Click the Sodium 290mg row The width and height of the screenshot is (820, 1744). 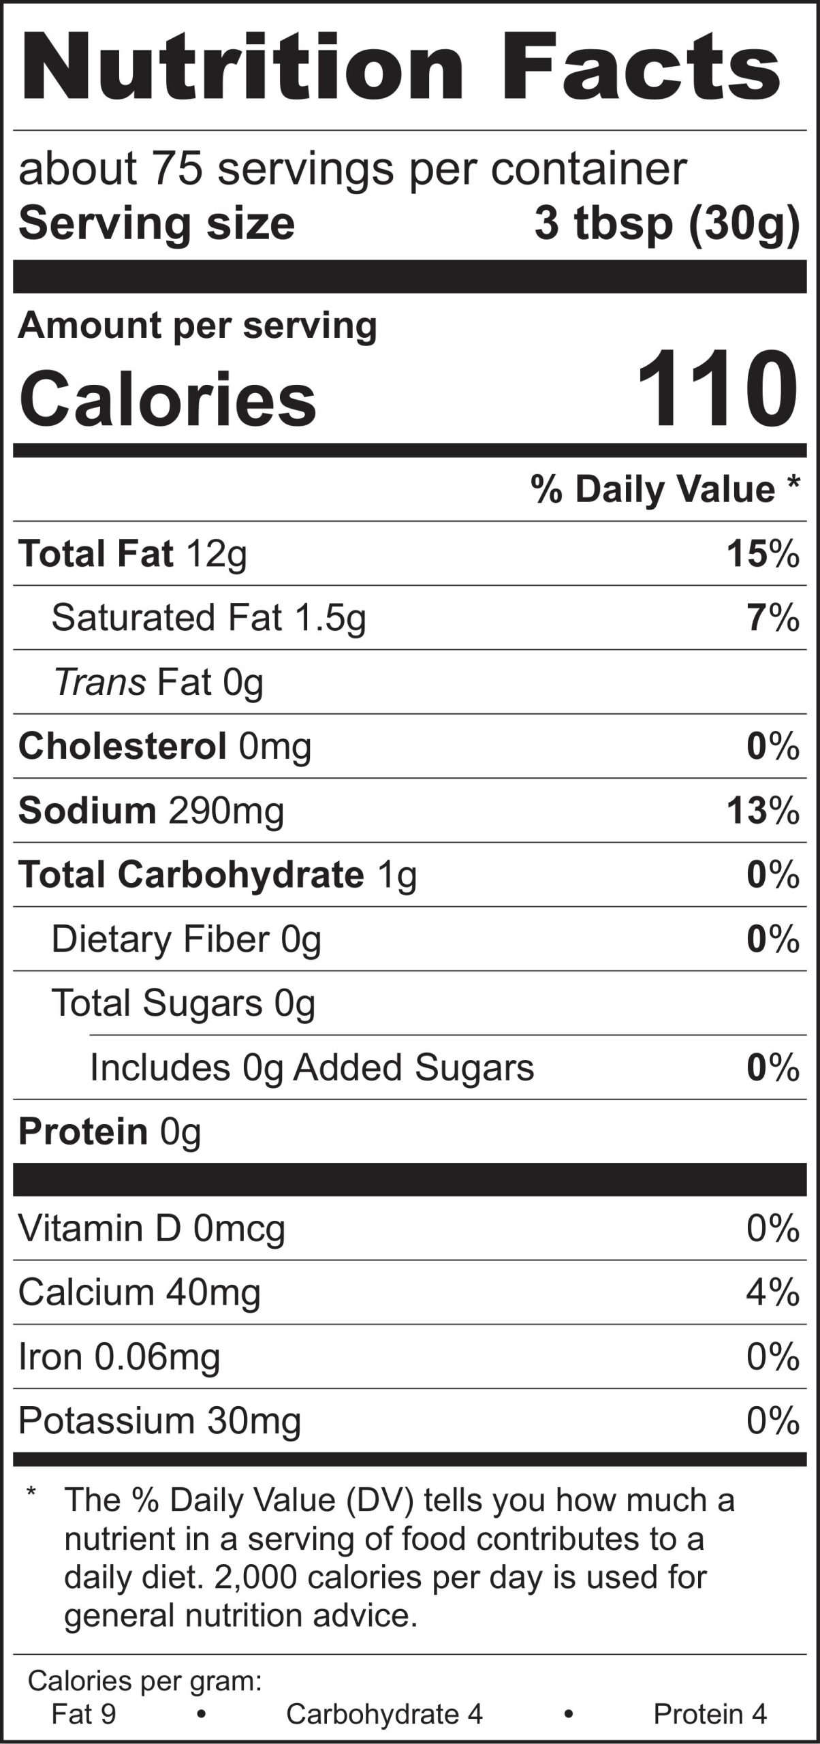point(151,811)
